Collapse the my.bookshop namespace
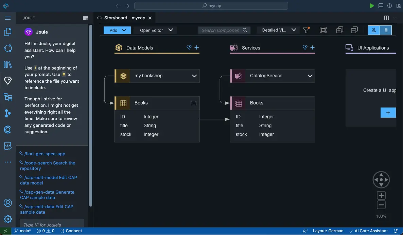Image resolution: width=403 pixels, height=235 pixels. click(194, 76)
